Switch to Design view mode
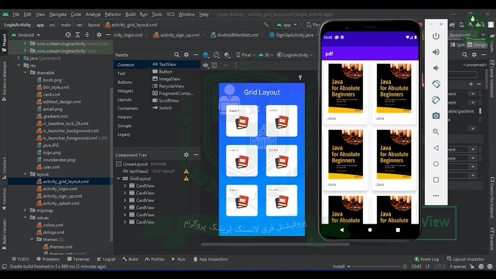The width and height of the screenshot is (496, 279). (x=476, y=45)
